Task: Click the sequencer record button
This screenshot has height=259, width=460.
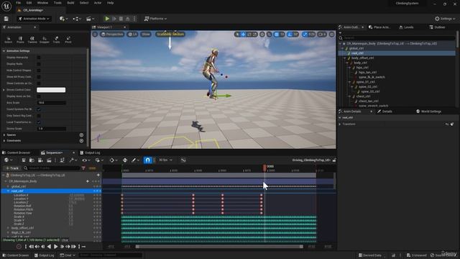Action: click(x=19, y=247)
